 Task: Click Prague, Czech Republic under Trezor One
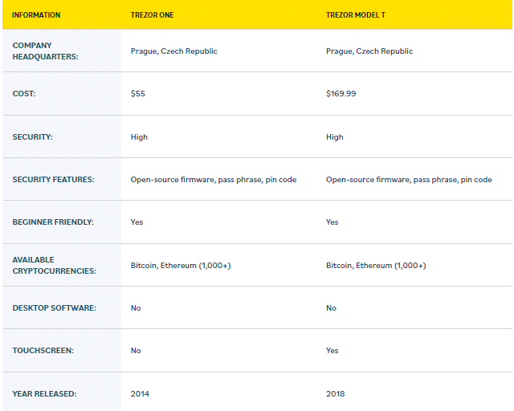tap(173, 51)
